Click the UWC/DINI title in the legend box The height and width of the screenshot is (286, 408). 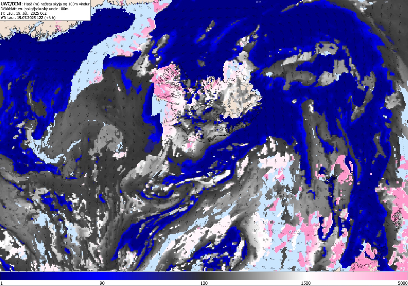point(11,4)
